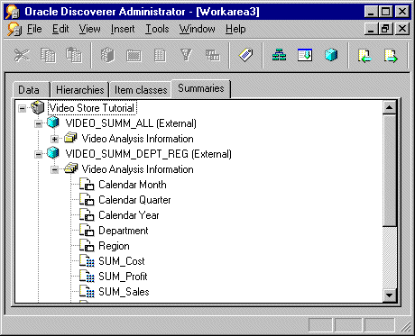The height and width of the screenshot is (336, 415).
Task: Select the Calendar Quarter item
Action: pyautogui.click(x=134, y=200)
